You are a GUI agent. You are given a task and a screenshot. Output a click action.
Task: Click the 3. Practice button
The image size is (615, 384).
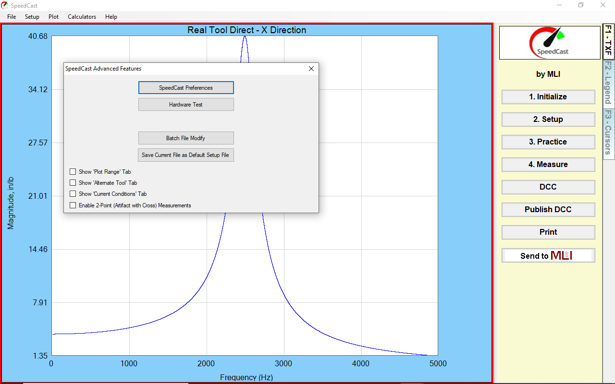click(548, 142)
